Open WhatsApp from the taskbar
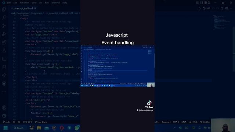Screen dimensions: 235x132 pos(77,128)
